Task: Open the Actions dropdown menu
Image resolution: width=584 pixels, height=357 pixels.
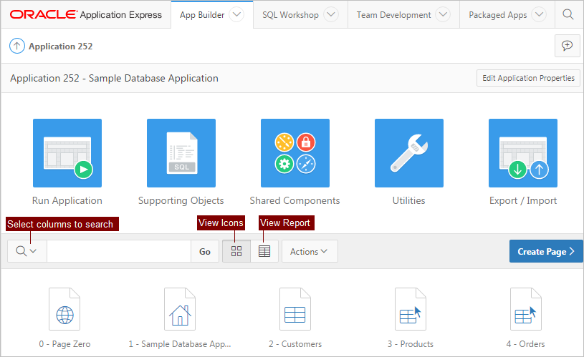Action: click(310, 251)
